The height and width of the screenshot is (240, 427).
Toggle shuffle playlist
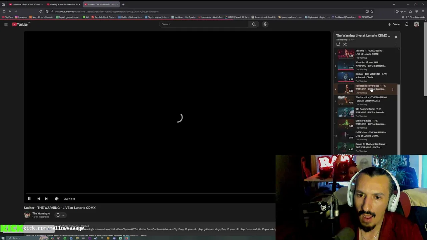click(345, 44)
